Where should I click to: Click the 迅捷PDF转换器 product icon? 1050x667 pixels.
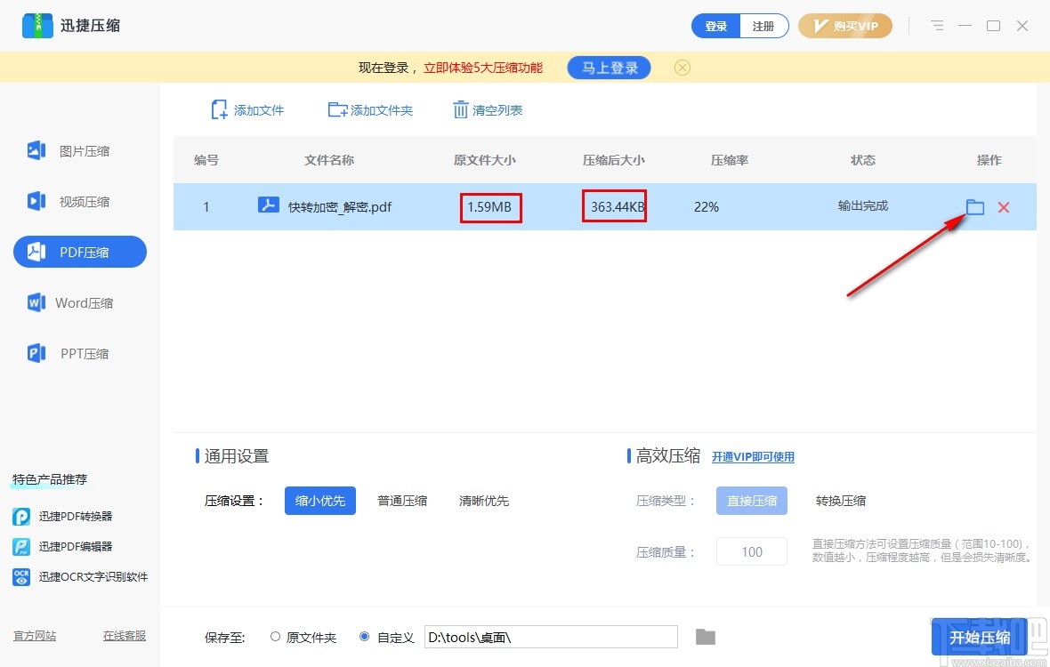click(21, 517)
